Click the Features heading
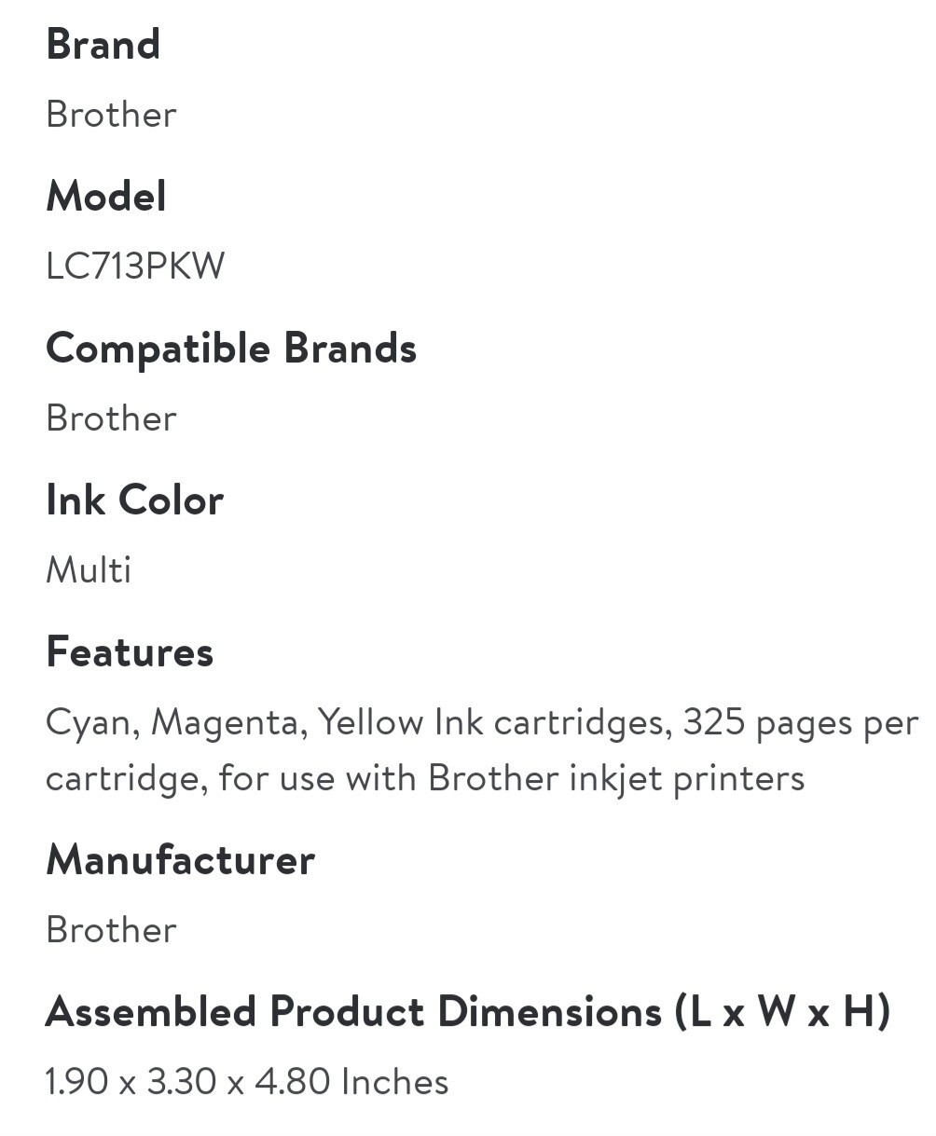The width and height of the screenshot is (936, 1136). [130, 651]
